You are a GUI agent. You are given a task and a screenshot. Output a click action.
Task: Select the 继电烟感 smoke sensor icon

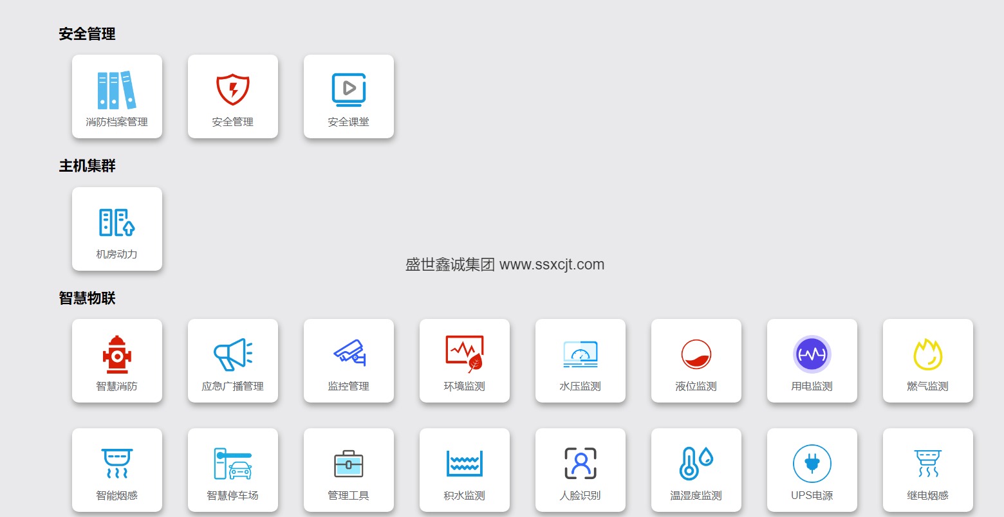coord(928,464)
